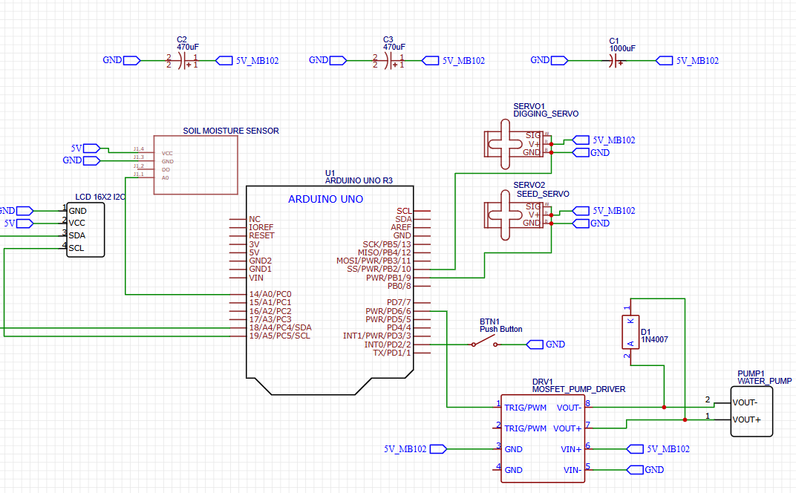
Task: Click the VIN- pin label on DRV1
Action: tap(572, 470)
